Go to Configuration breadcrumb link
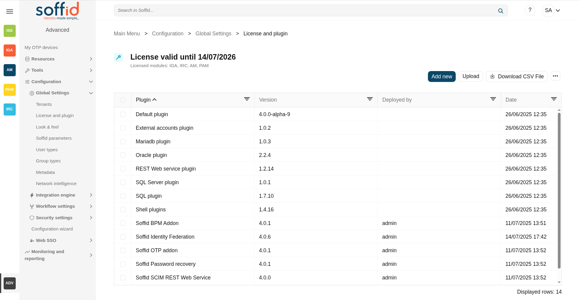Viewport: 579px width, 300px height. (x=168, y=34)
